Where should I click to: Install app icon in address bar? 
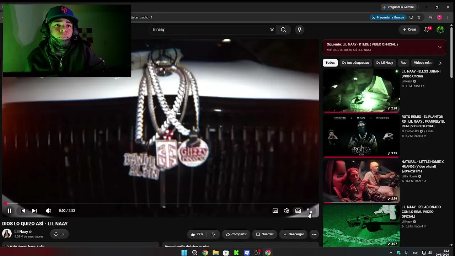click(411, 17)
